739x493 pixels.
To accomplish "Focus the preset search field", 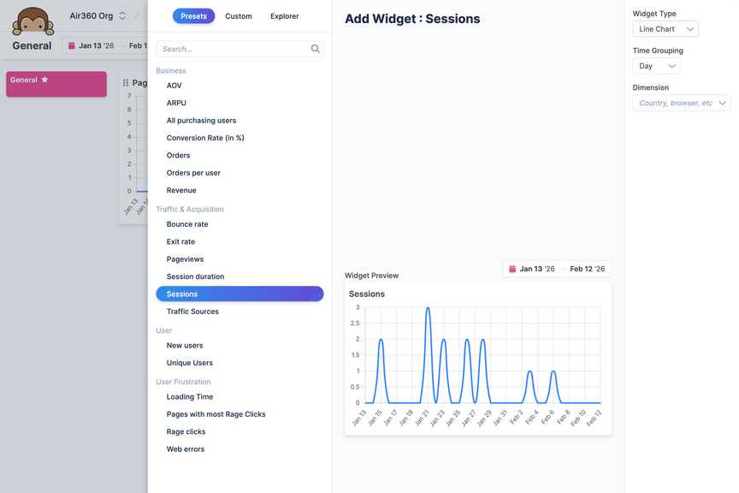I will click(233, 50).
